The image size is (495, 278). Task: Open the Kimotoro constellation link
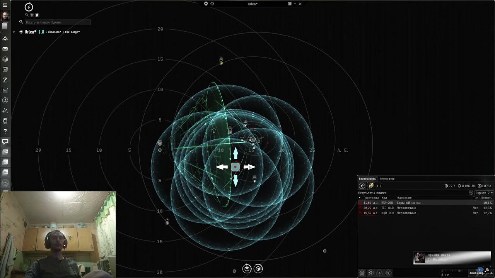pos(54,32)
